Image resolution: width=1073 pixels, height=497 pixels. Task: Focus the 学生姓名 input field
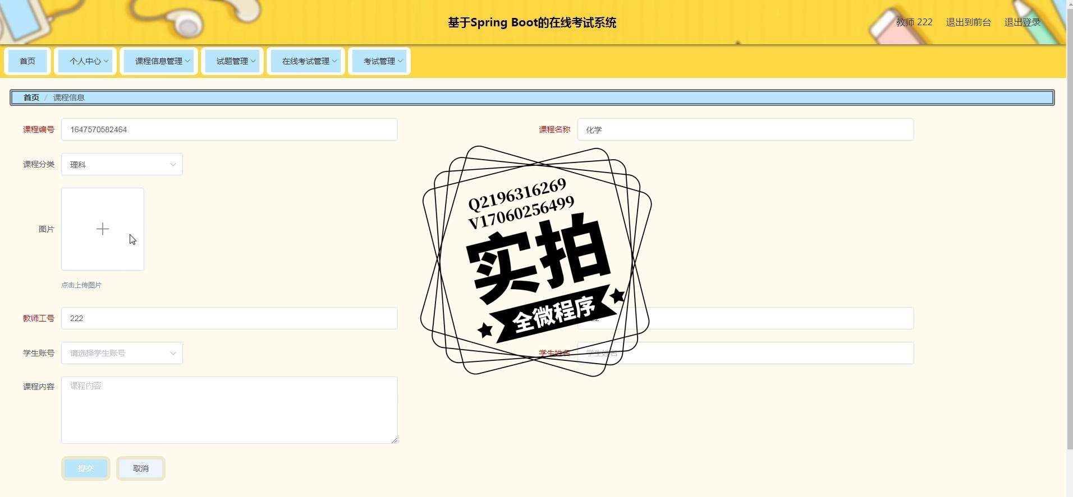pyautogui.click(x=746, y=353)
